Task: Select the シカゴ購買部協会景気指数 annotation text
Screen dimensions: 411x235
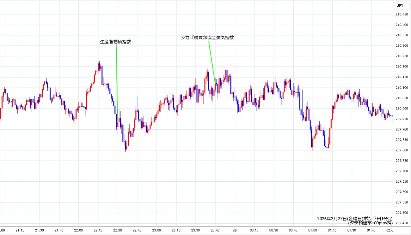Action: coord(207,37)
